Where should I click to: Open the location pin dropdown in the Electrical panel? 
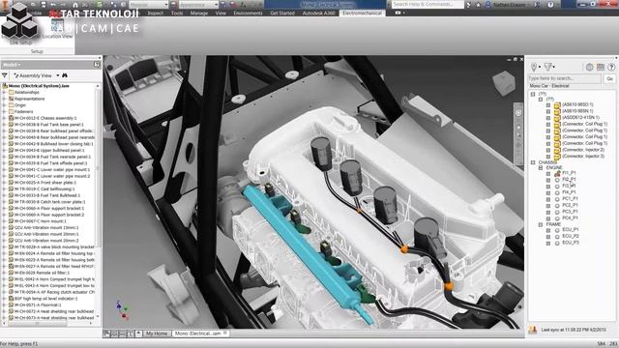click(535, 67)
